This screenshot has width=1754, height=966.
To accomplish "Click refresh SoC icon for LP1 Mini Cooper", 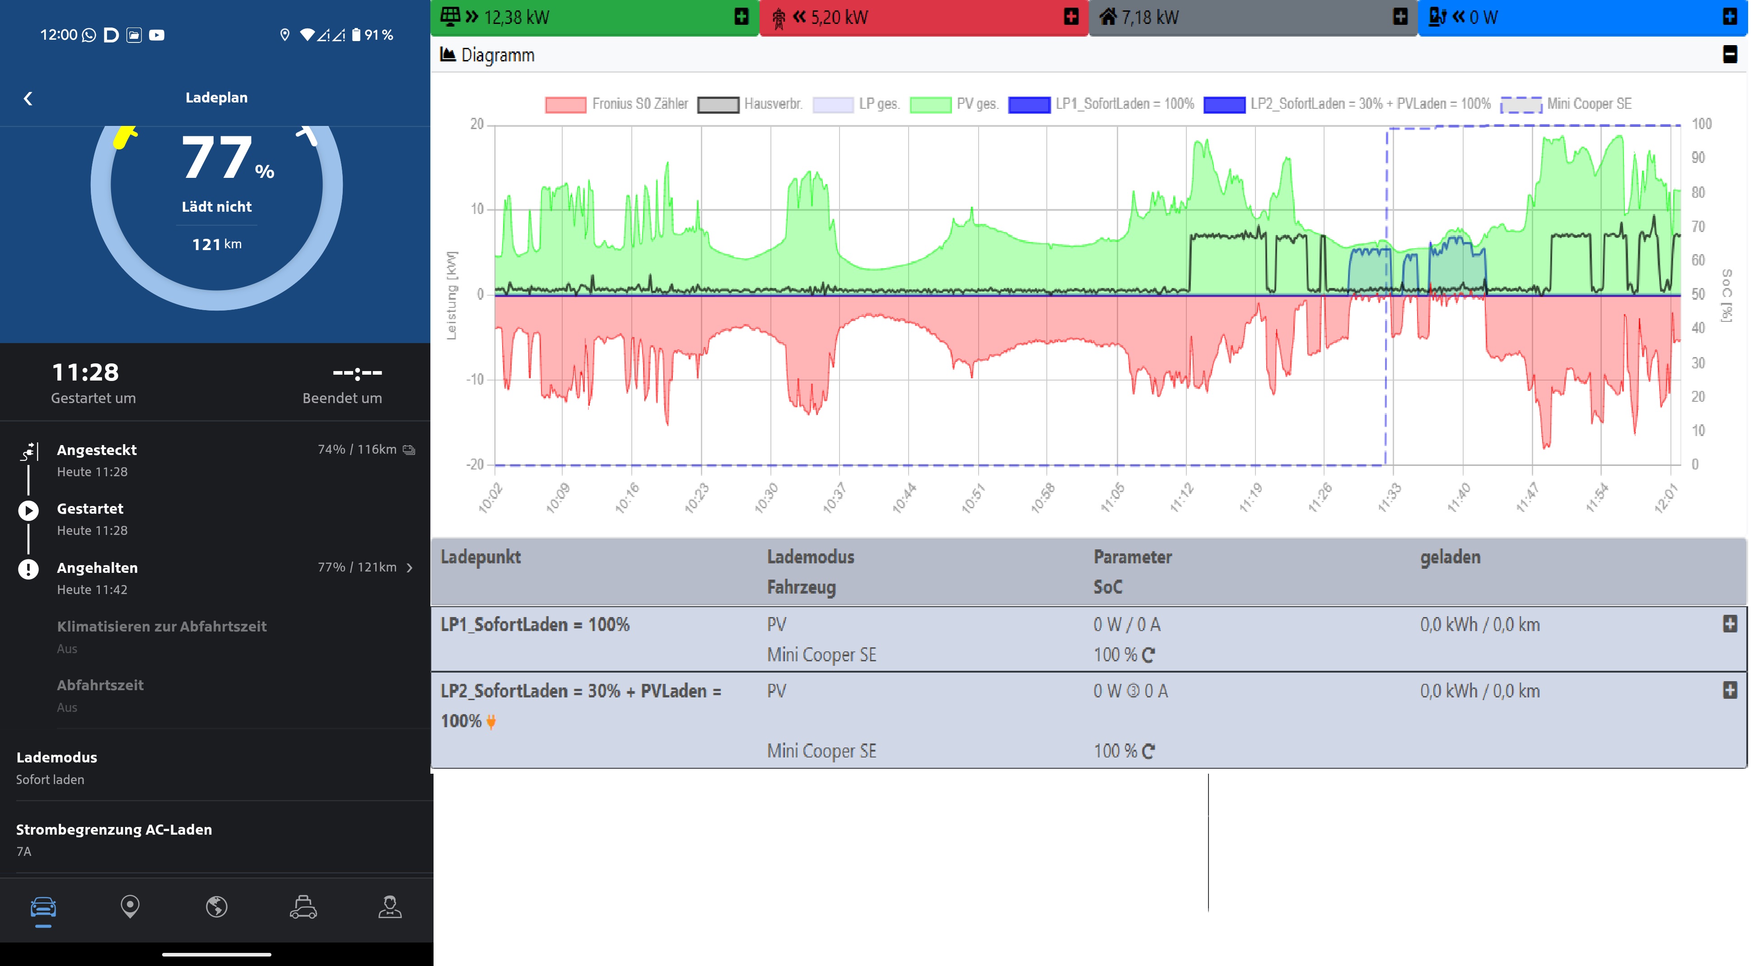I will pyautogui.click(x=1148, y=655).
